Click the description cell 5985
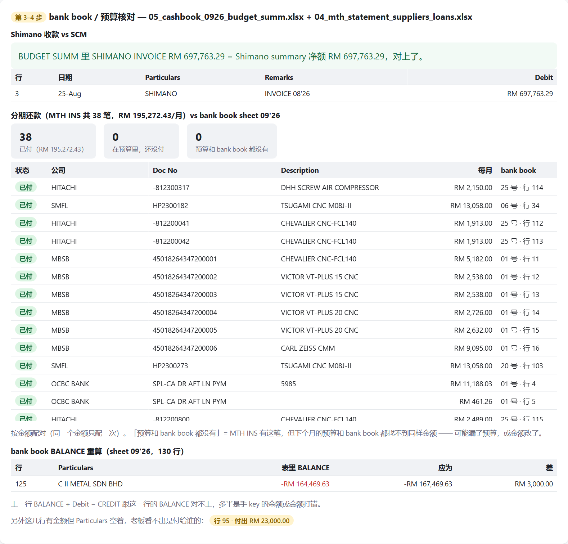Image resolution: width=568 pixels, height=544 pixels. pos(288,384)
